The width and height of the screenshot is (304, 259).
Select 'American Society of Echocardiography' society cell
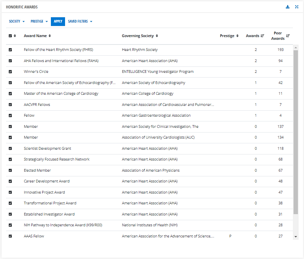153,83
